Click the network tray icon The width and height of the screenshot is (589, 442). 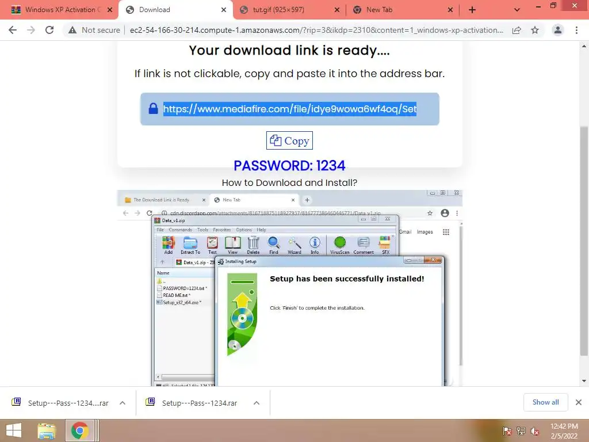point(521,430)
